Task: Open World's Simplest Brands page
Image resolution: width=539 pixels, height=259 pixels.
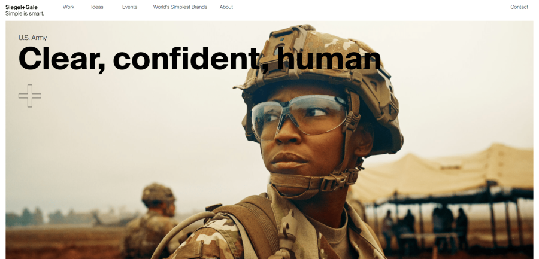Action: pos(180,7)
